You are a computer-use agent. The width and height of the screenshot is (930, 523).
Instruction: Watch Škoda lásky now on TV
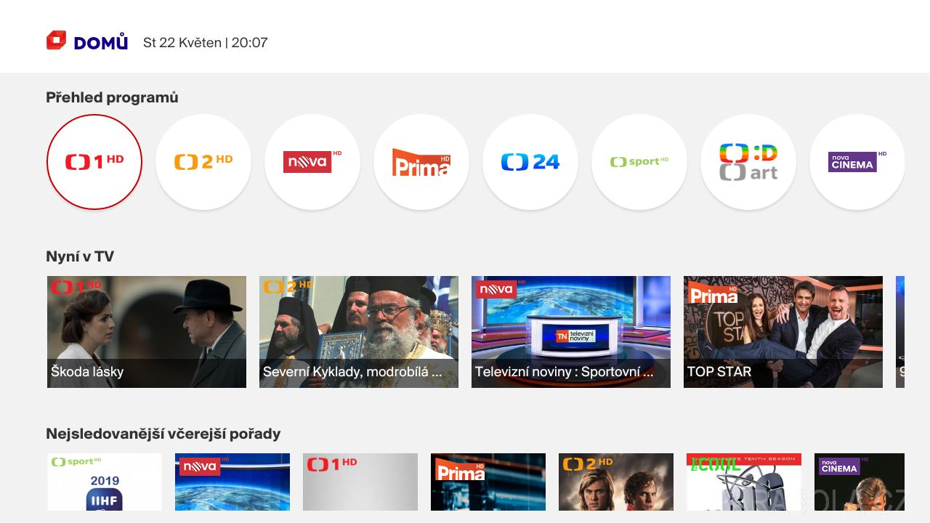coord(147,332)
